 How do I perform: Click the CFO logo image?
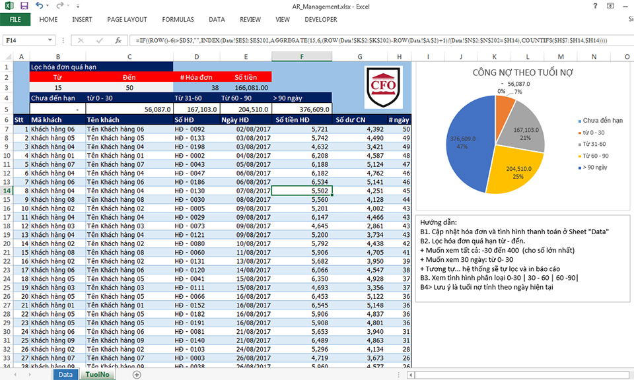click(383, 87)
